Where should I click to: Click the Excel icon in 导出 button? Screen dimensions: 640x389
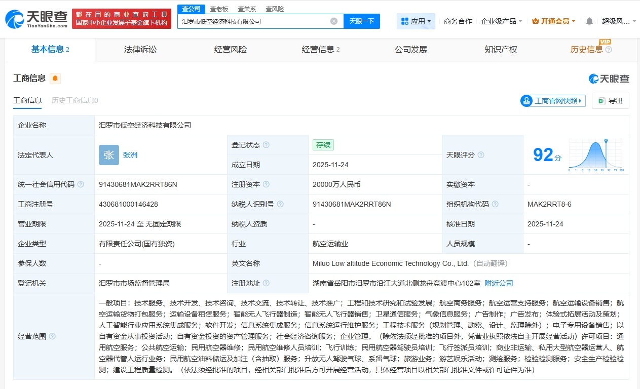pos(600,101)
